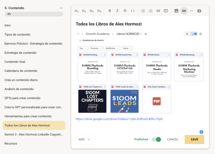Click the insert link icon
The image size is (215, 154).
[x=184, y=11]
